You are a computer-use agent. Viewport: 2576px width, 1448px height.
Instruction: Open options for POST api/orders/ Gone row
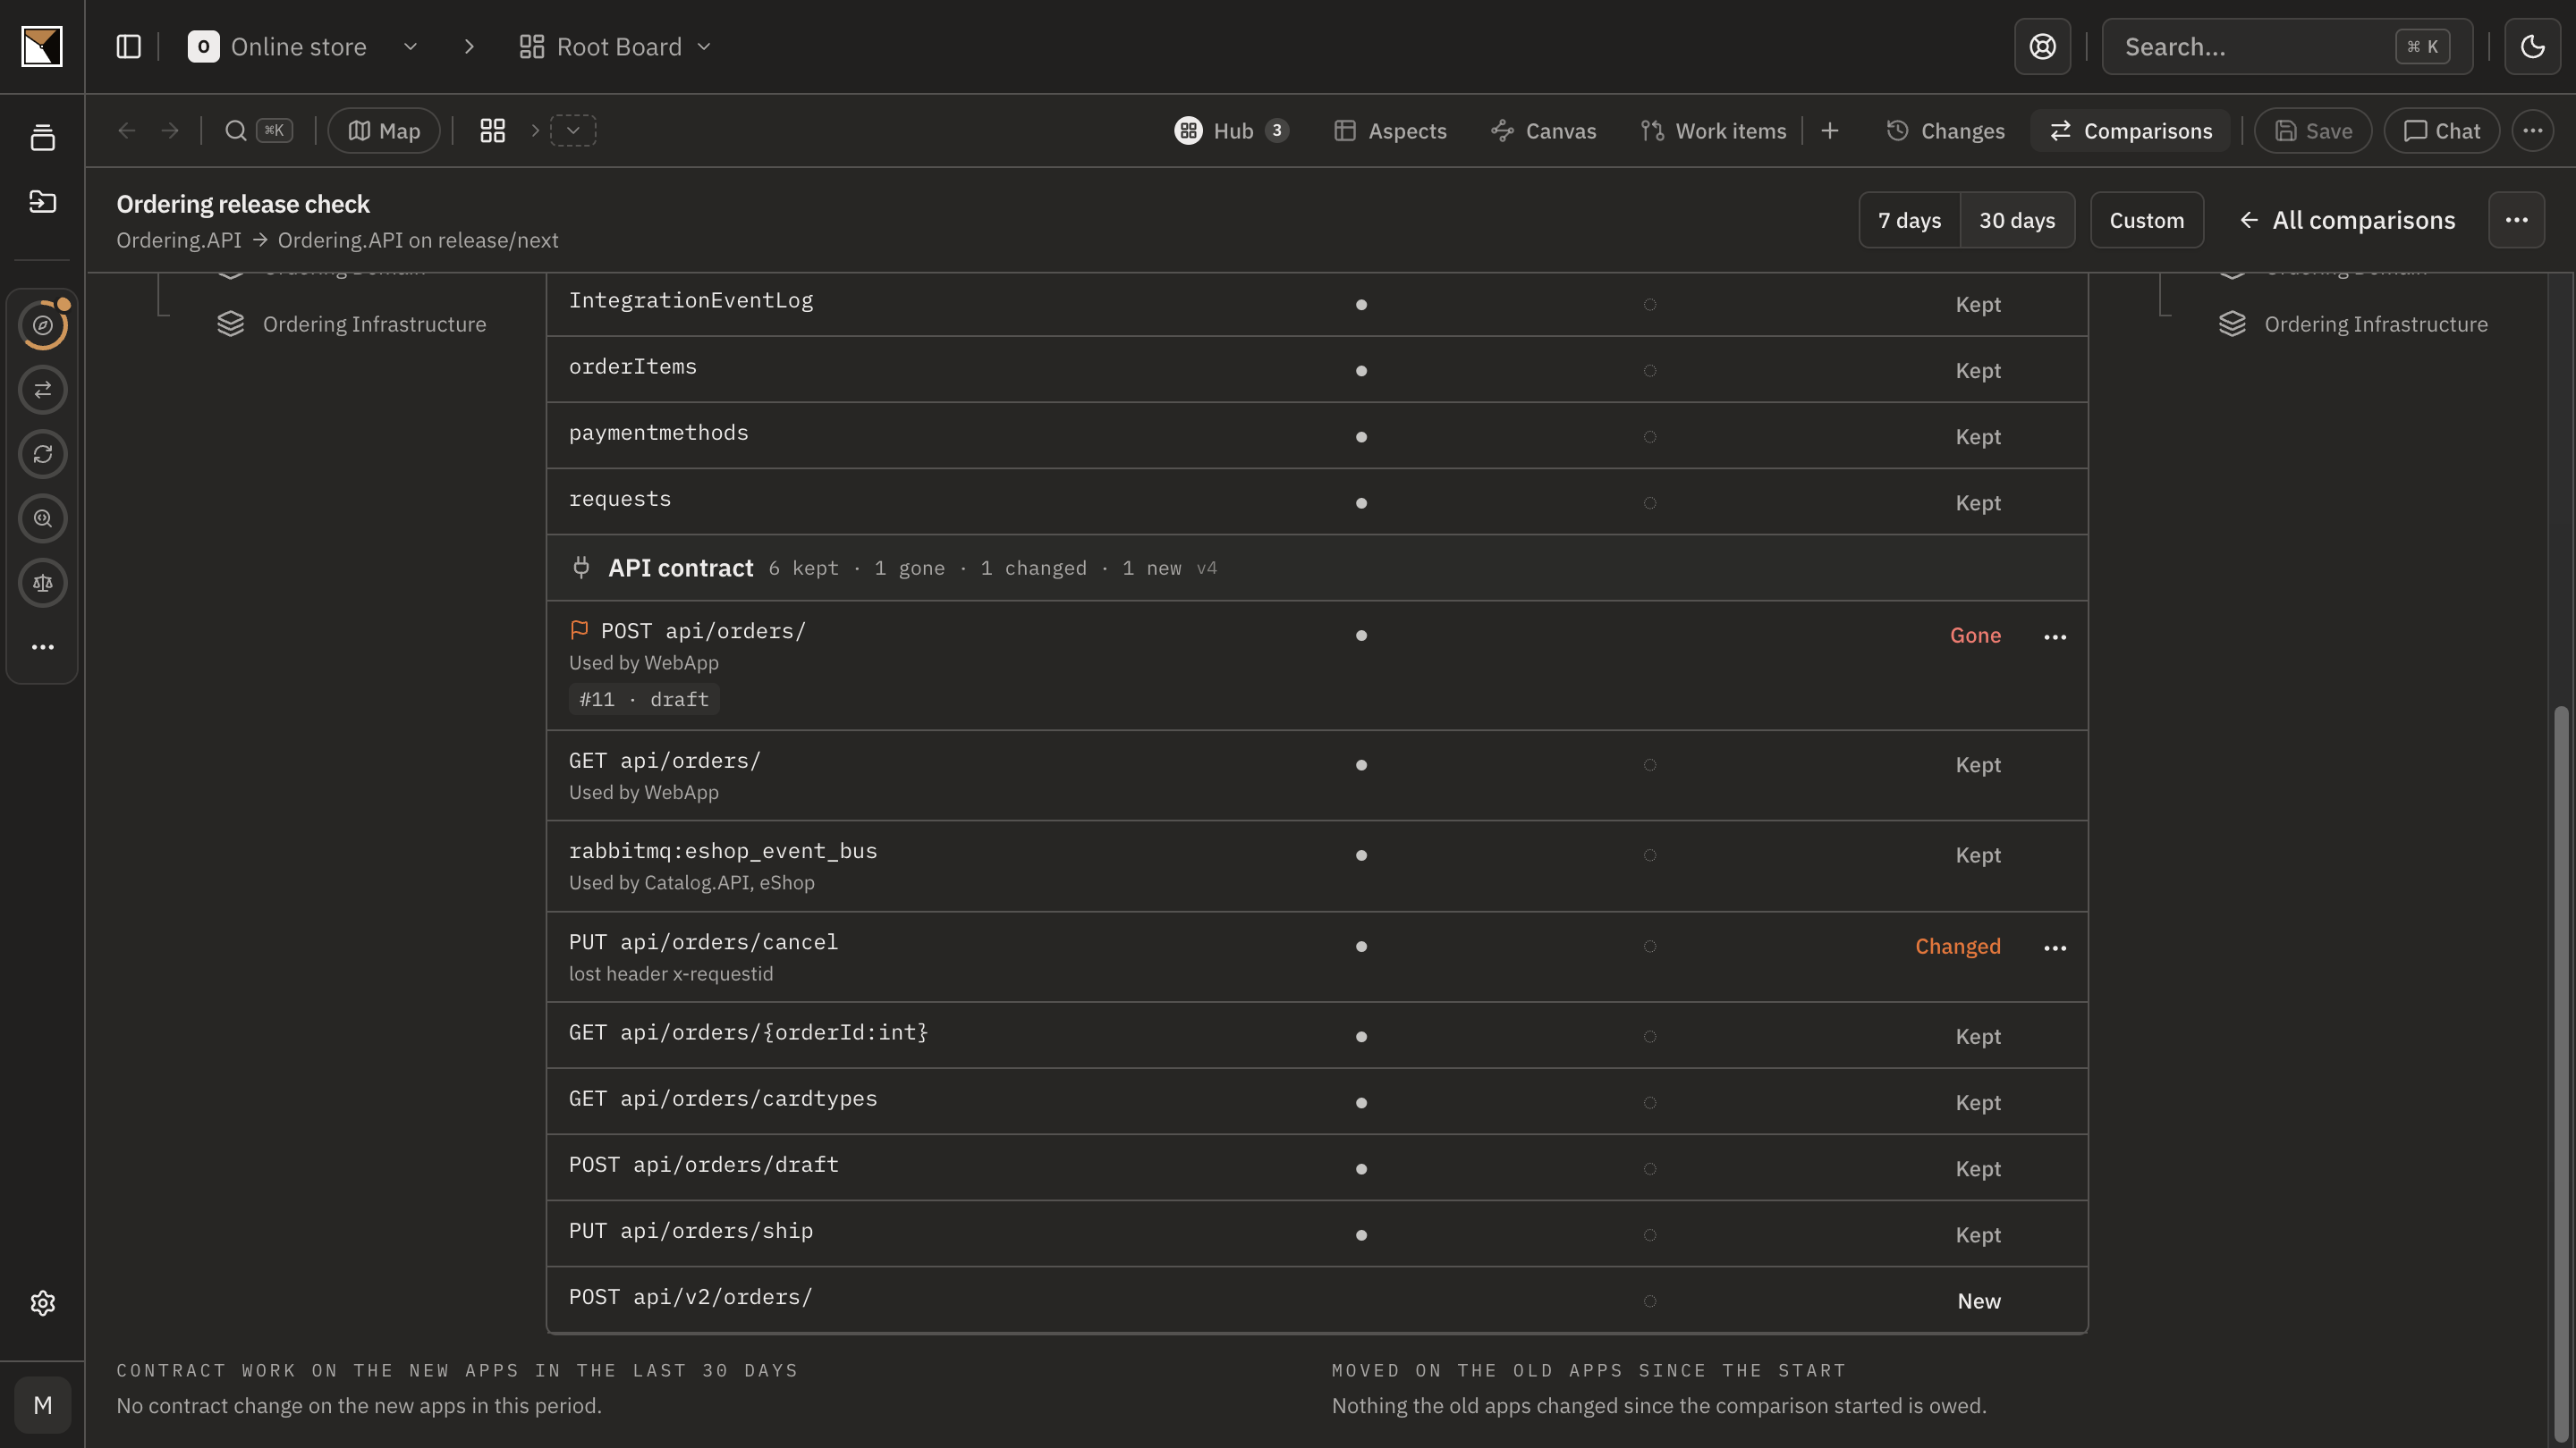[2055, 636]
